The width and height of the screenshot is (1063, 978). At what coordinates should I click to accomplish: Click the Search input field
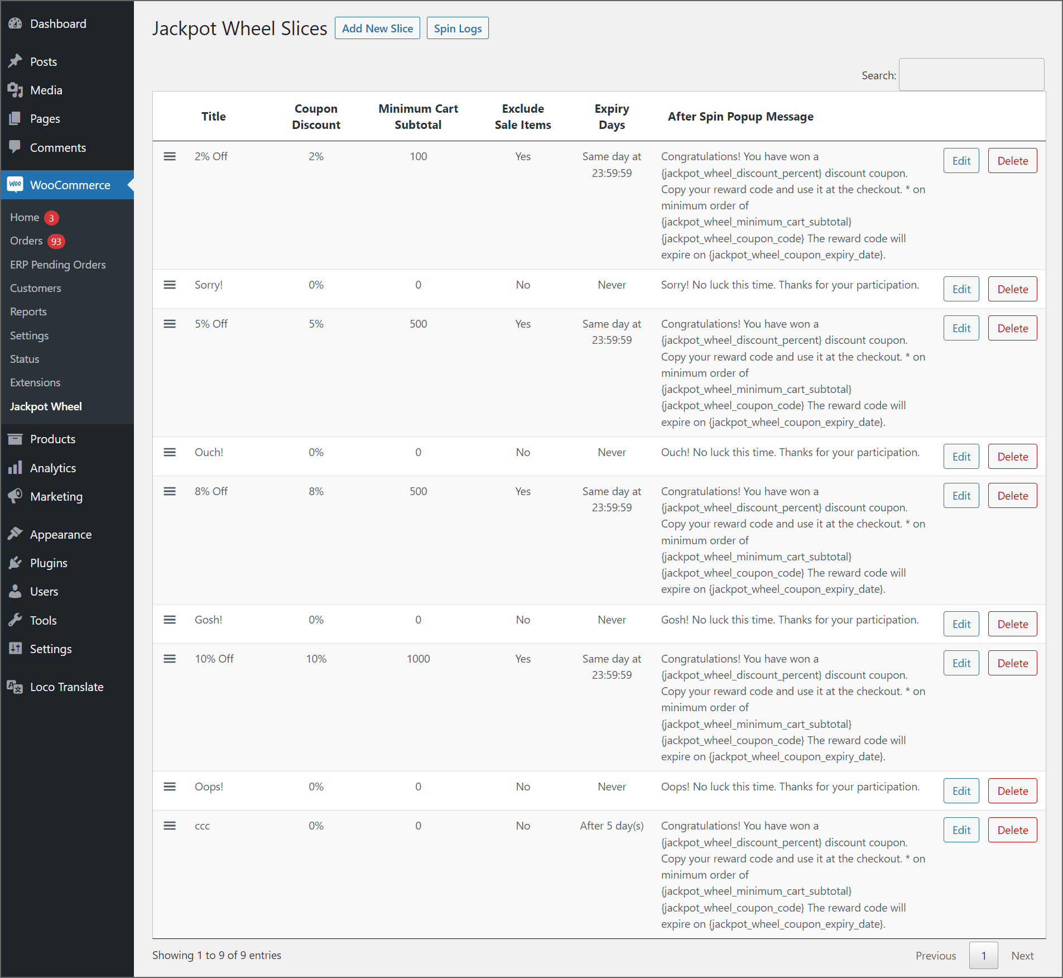(x=971, y=74)
